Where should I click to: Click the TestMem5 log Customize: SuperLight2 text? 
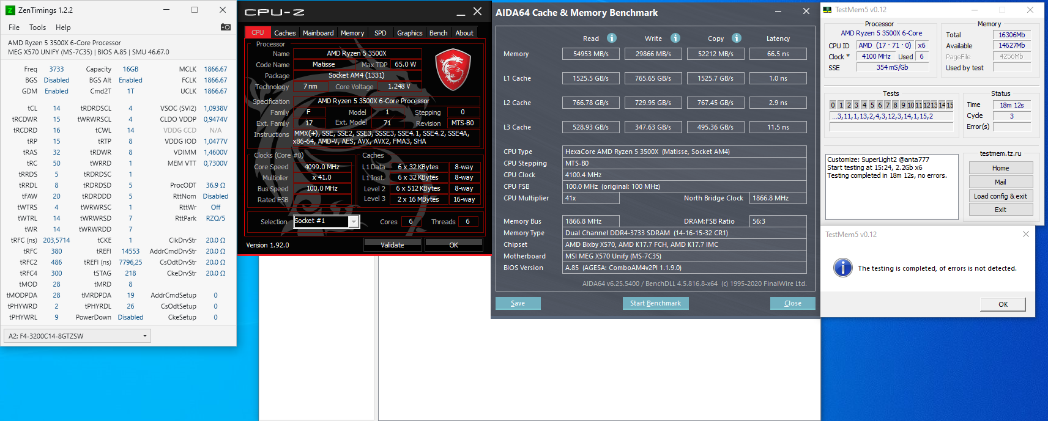tap(878, 159)
